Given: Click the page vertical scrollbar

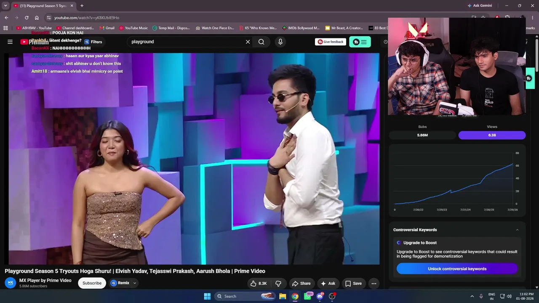Looking at the screenshot, I should pos(537,55).
